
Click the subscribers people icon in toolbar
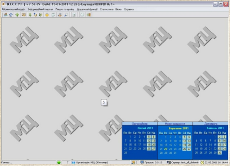[6, 15]
